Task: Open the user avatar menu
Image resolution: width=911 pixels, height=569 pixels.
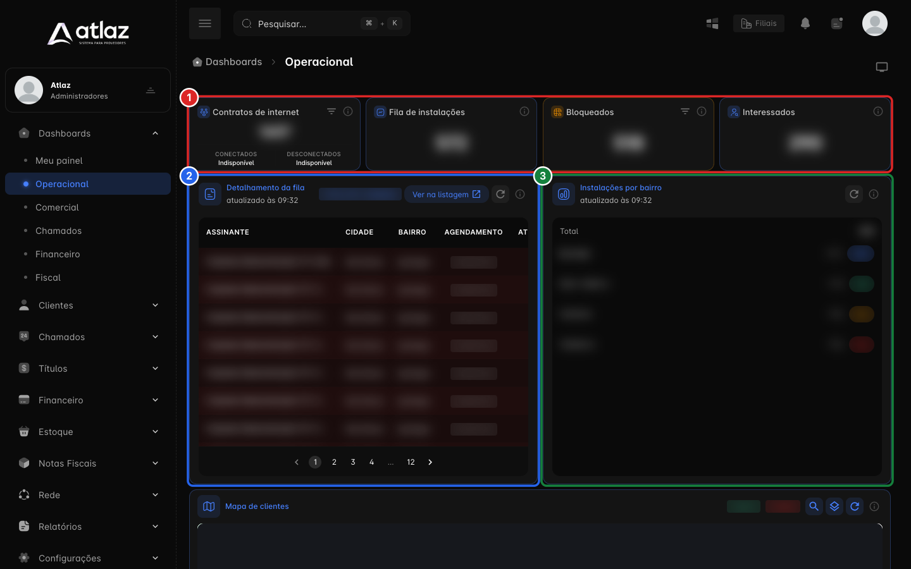Action: tap(875, 23)
